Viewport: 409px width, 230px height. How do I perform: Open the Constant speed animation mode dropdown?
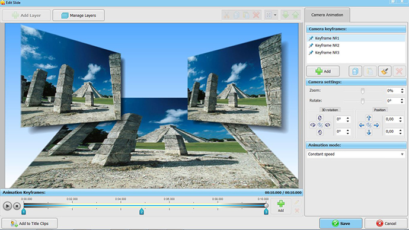tap(356, 154)
